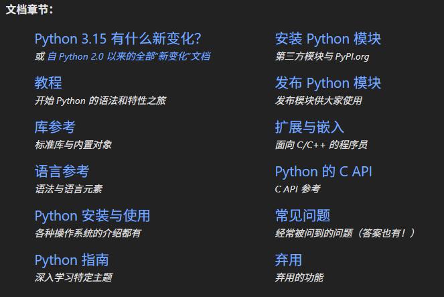Click the text '各种操作系统的介绍都有'
The height and width of the screenshot is (297, 444).
(88, 233)
